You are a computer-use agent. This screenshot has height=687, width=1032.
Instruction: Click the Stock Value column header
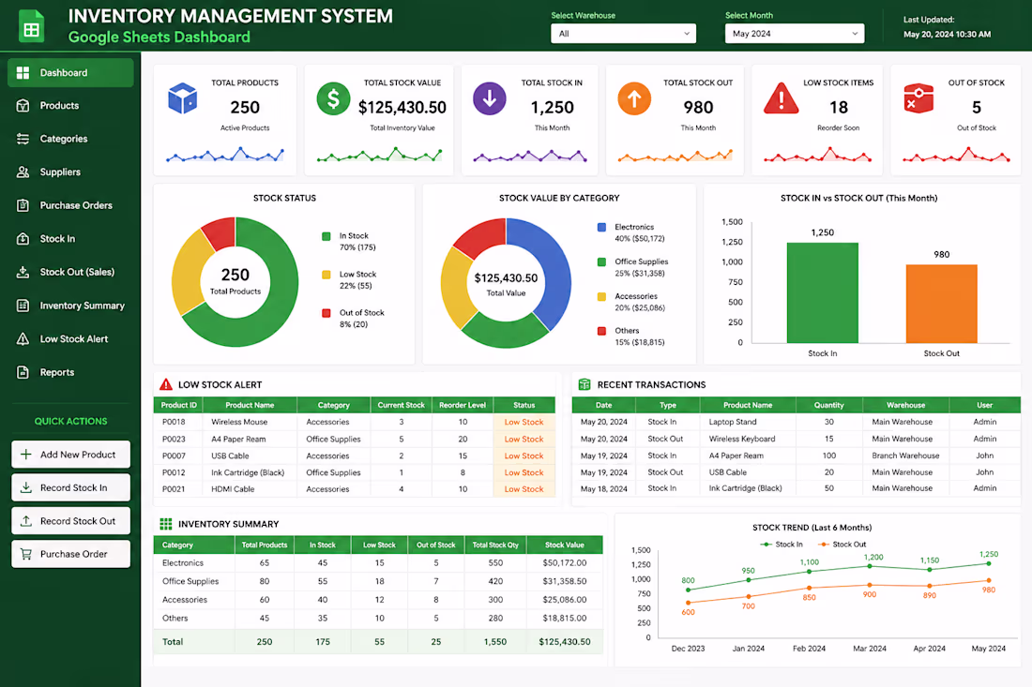point(564,545)
